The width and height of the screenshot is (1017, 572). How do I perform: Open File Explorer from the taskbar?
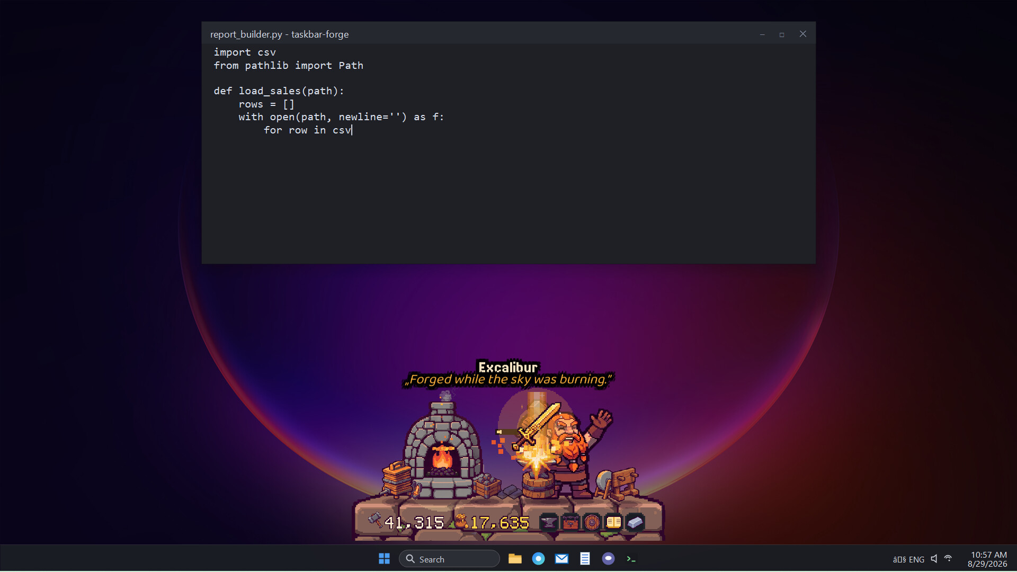(515, 559)
